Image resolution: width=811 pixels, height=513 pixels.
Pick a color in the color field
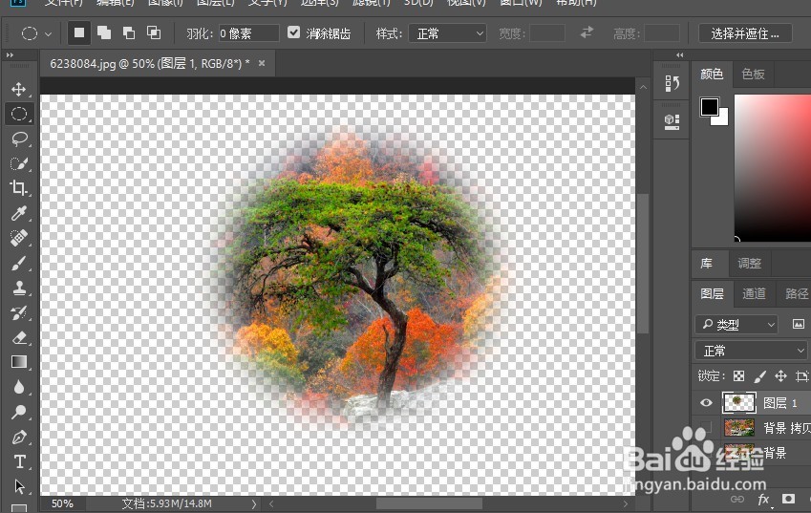773,168
